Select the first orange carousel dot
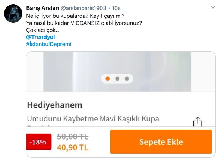The image size is (221, 160). (108, 79)
